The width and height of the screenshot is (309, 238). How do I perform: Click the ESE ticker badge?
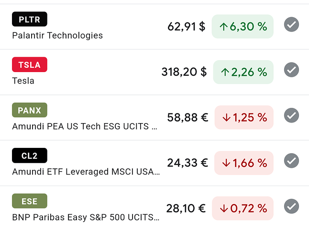tap(30, 201)
